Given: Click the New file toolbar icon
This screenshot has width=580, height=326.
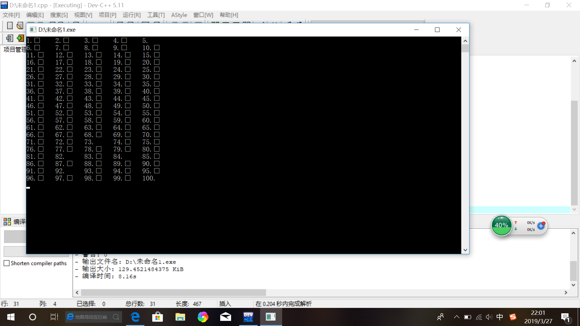Looking at the screenshot, I should (x=10, y=26).
